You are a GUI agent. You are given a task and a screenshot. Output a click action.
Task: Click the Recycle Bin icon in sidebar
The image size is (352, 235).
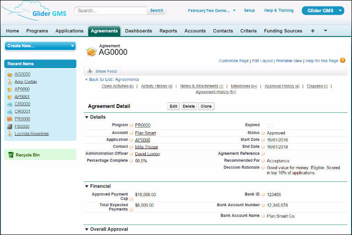[11, 155]
